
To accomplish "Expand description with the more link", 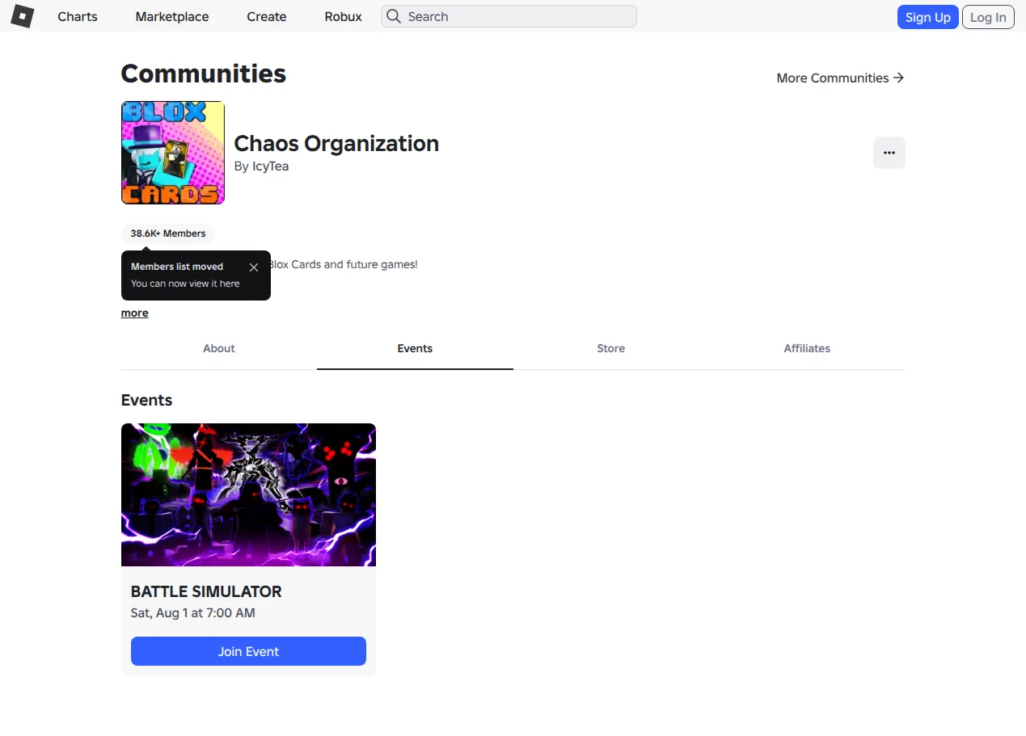I will [135, 313].
